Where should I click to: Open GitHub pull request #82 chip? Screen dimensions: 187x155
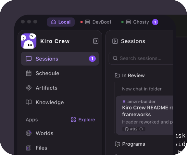click(134, 129)
